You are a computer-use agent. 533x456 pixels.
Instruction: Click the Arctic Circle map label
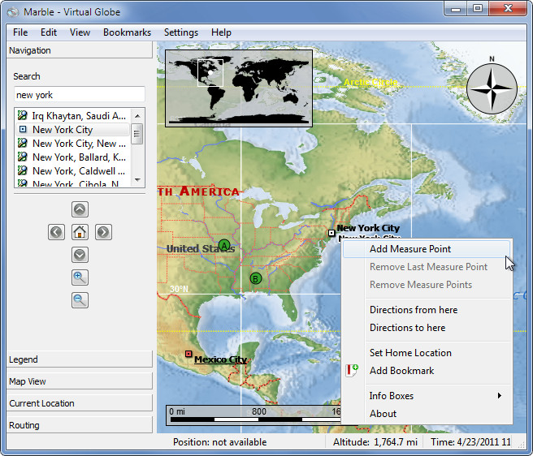[370, 82]
